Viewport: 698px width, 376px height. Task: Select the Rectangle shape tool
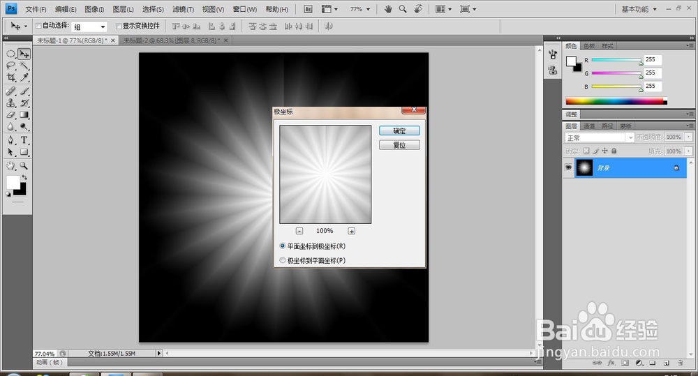(24, 152)
